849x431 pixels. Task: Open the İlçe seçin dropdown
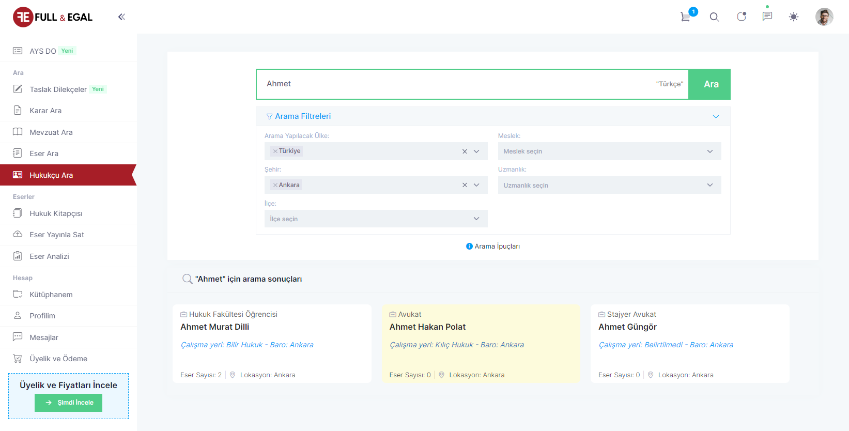click(x=376, y=219)
